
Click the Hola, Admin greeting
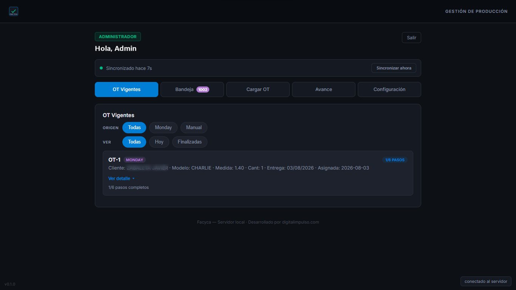click(x=116, y=48)
